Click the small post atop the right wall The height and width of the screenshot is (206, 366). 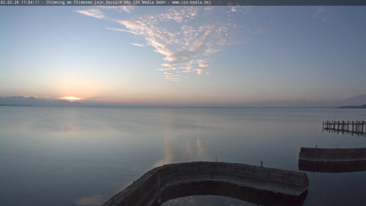316,146
